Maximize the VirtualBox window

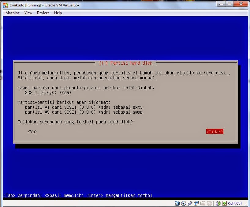click(229, 4)
